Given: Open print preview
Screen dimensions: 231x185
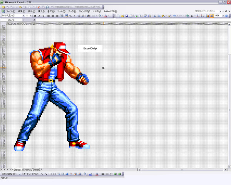Looking at the screenshot, I should [x=140, y=16].
